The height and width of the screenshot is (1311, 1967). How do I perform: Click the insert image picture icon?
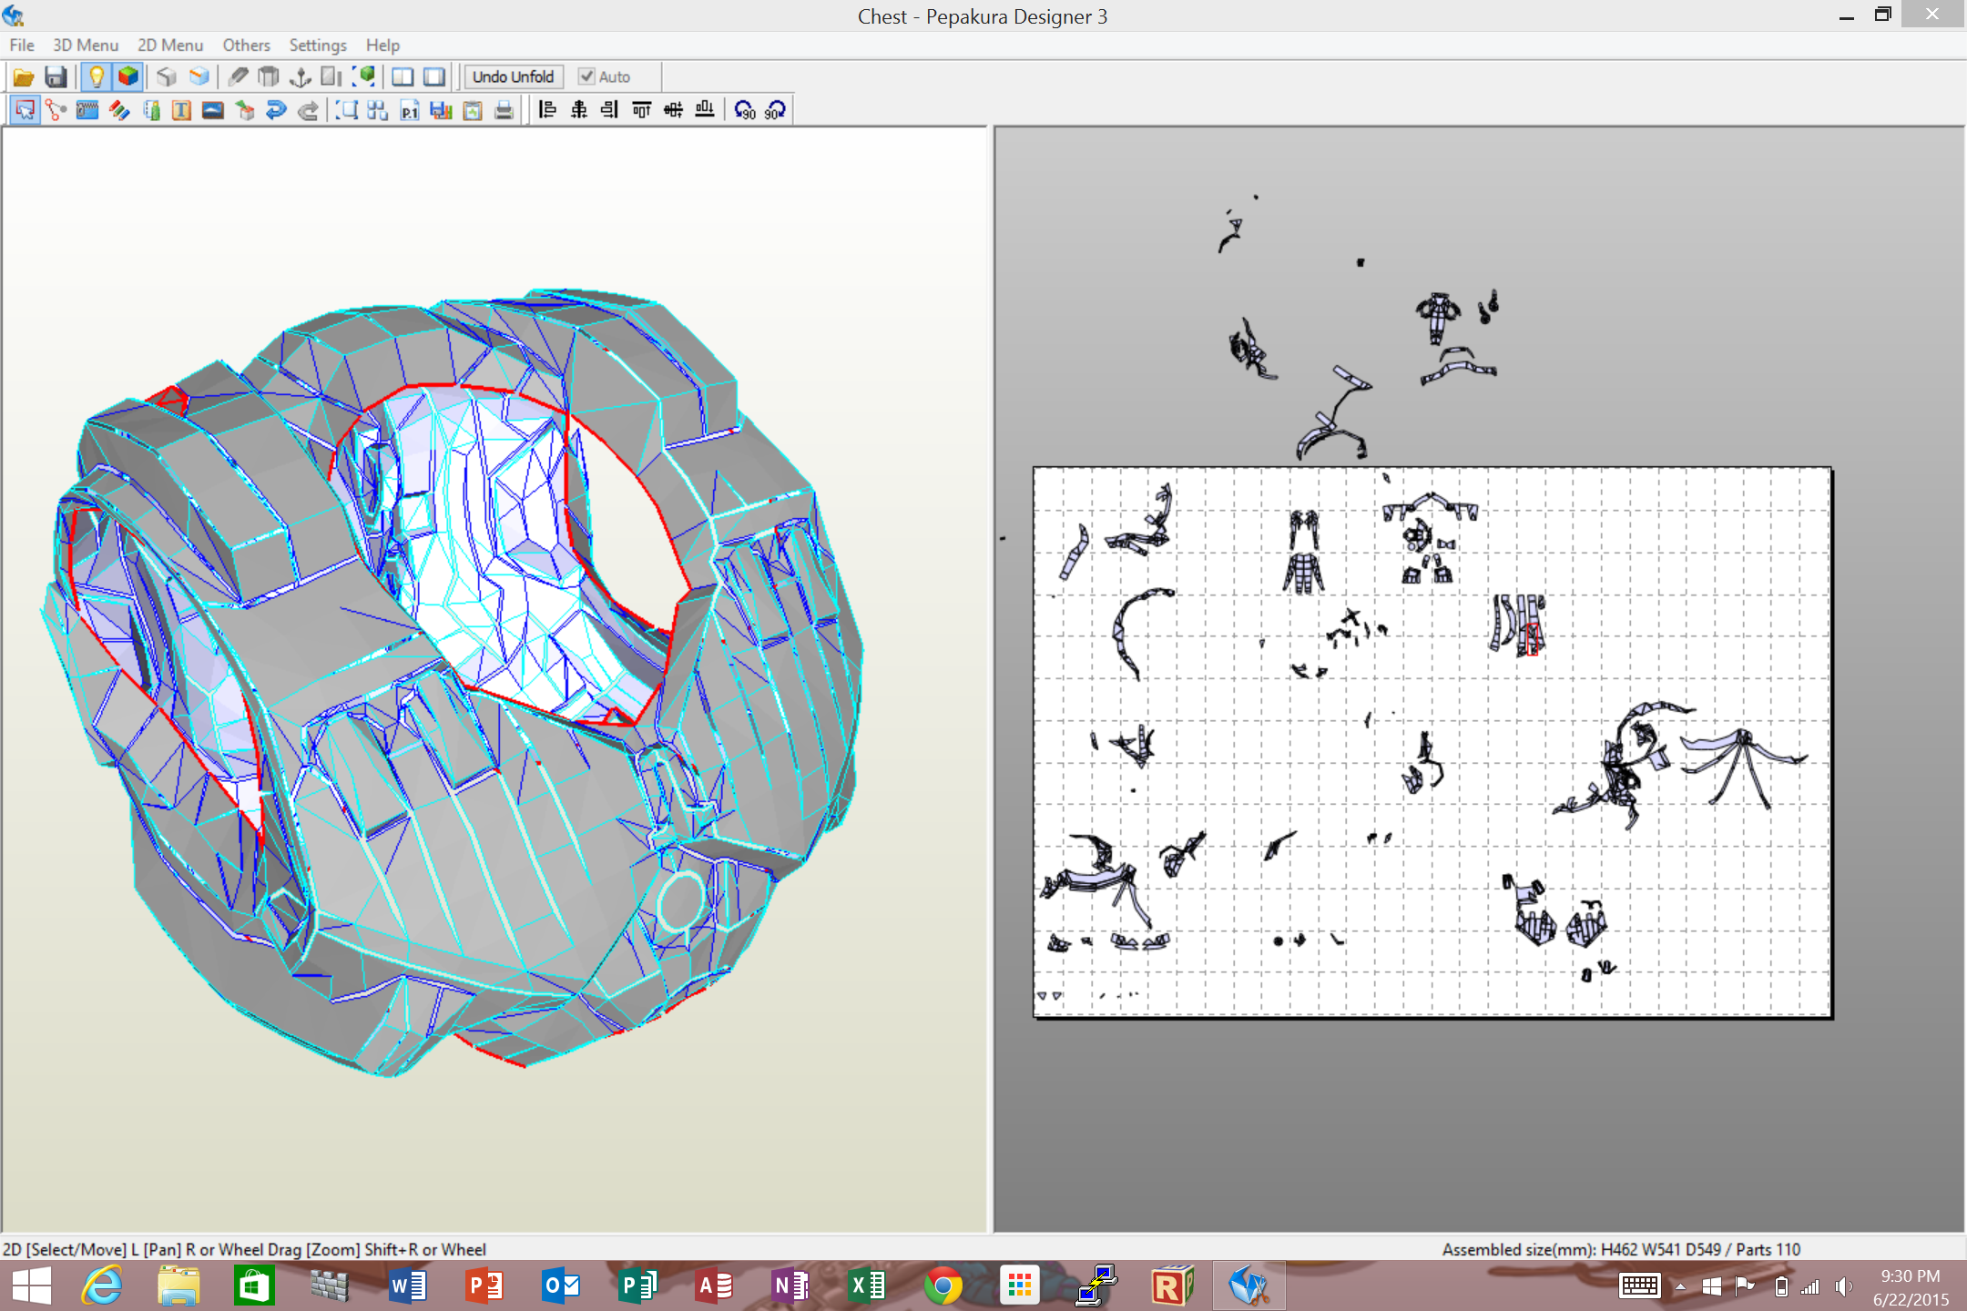click(213, 110)
